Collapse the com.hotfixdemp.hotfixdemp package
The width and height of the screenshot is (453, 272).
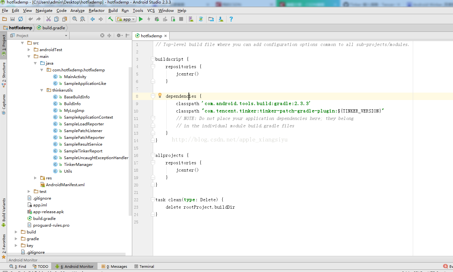click(42, 70)
